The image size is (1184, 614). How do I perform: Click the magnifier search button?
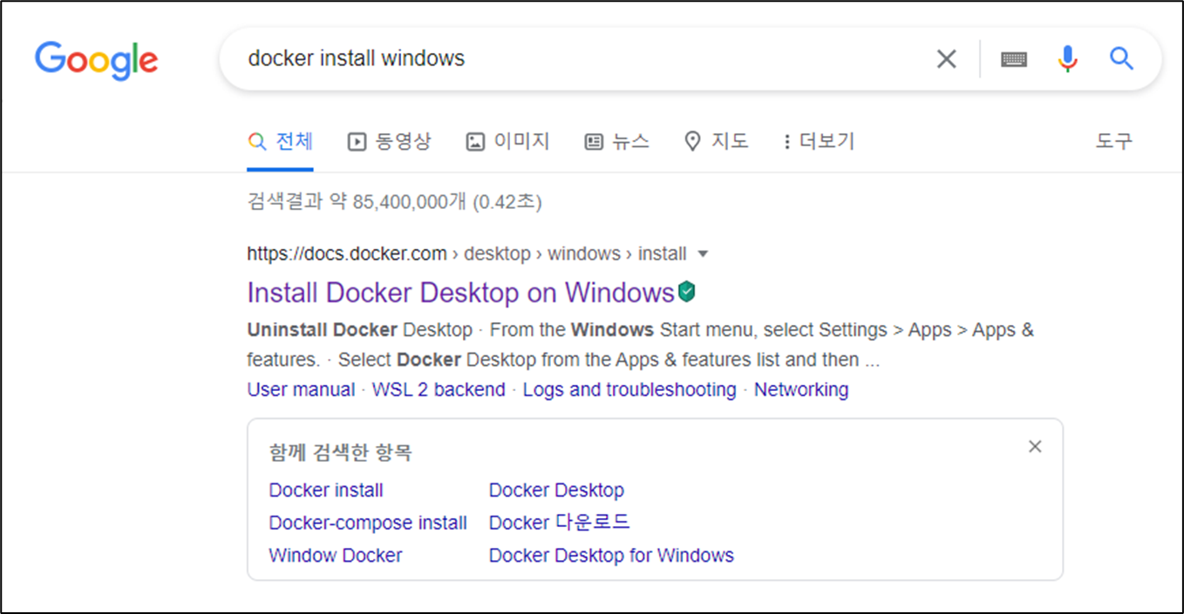pos(1121,58)
